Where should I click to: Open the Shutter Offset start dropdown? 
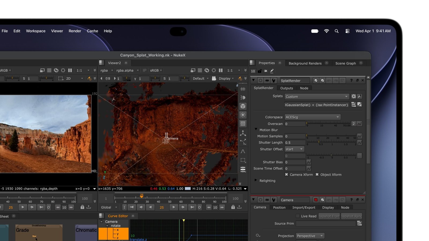[x=294, y=149]
